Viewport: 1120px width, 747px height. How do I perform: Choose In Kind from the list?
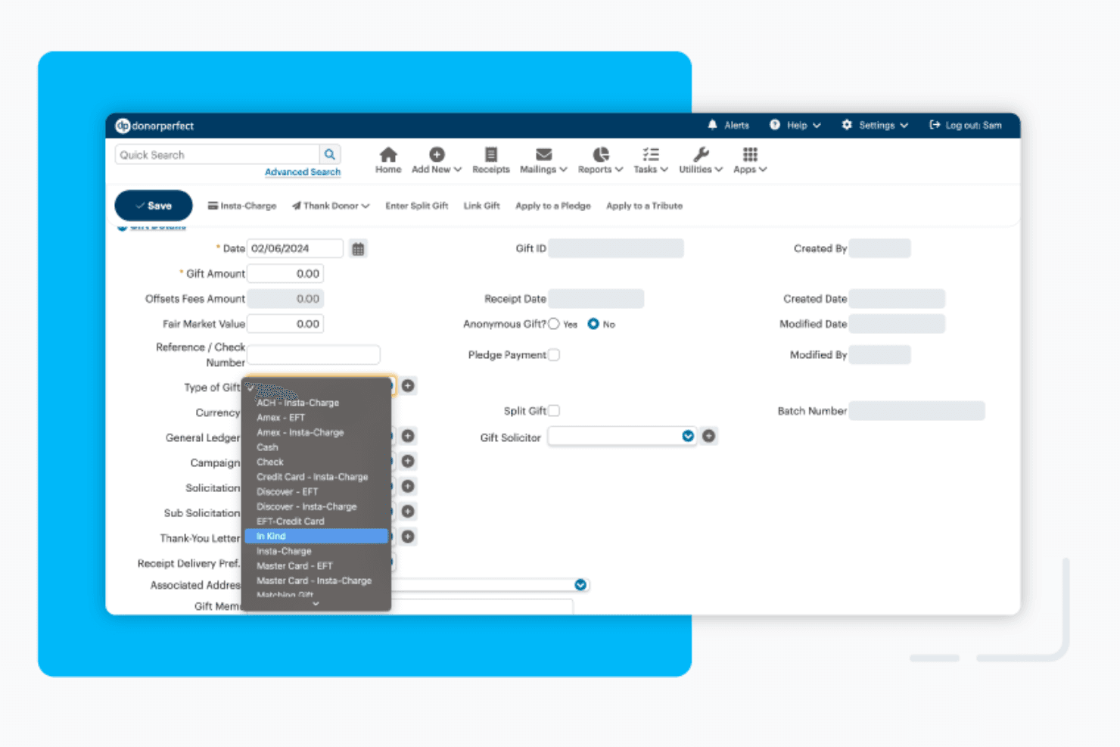pyautogui.click(x=316, y=536)
